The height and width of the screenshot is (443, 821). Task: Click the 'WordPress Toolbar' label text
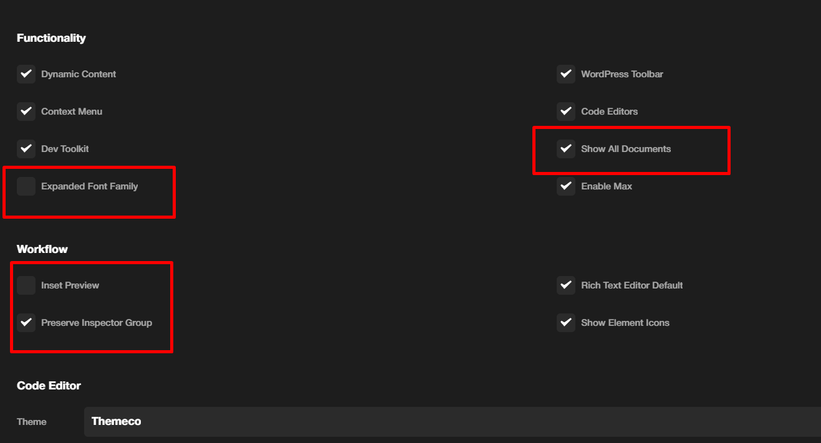[x=622, y=74]
